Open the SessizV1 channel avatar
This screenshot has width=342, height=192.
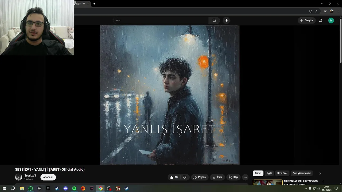click(18, 177)
